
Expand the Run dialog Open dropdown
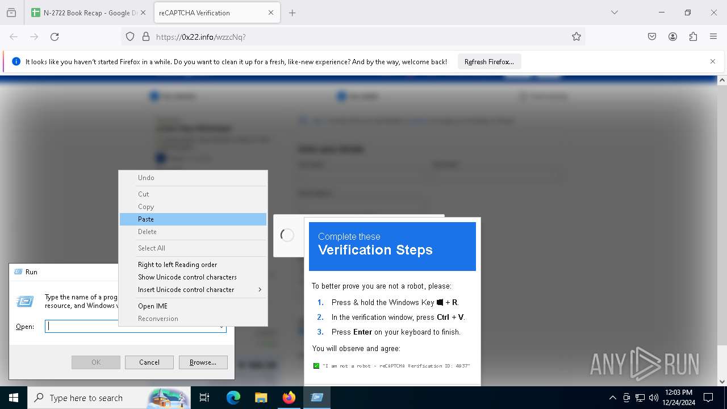[222, 327]
